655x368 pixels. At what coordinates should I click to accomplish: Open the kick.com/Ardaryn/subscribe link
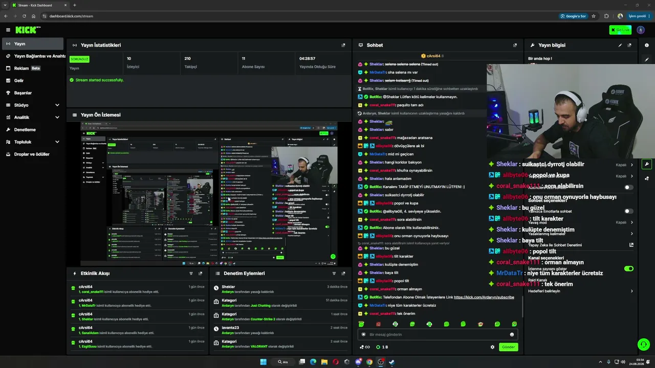click(484, 297)
